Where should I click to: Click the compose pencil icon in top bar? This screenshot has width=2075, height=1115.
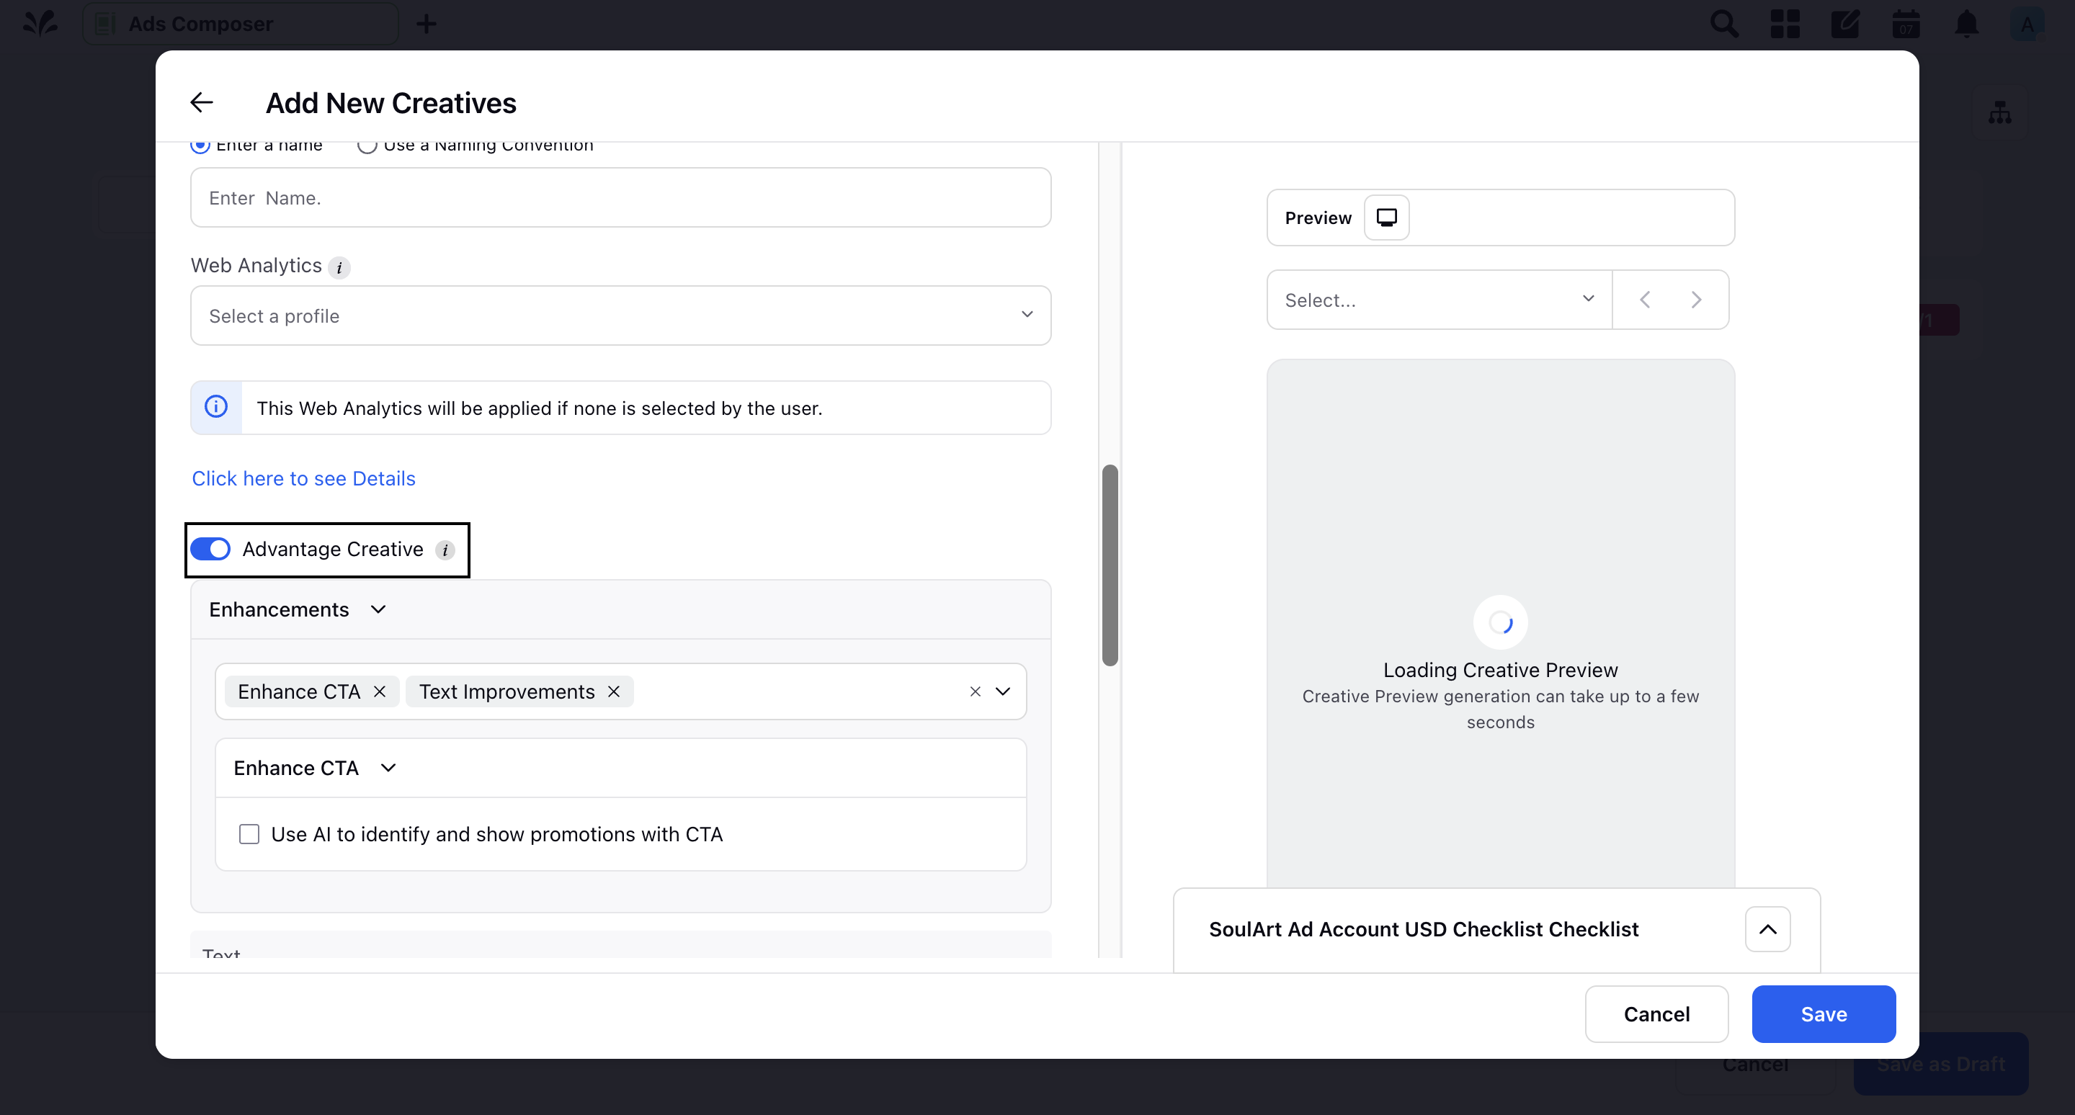point(1844,23)
